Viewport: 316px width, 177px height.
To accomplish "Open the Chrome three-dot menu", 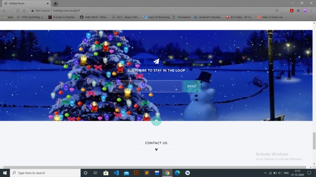I will (x=312, y=11).
